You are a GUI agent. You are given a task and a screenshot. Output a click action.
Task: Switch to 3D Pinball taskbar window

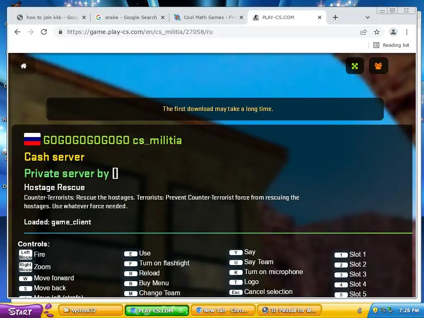pyautogui.click(x=289, y=311)
